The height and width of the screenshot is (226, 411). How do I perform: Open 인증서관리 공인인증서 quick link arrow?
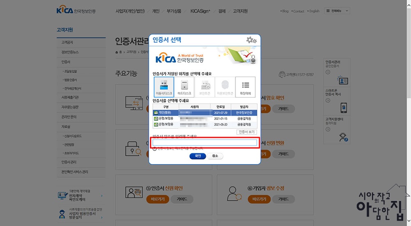[328, 72]
